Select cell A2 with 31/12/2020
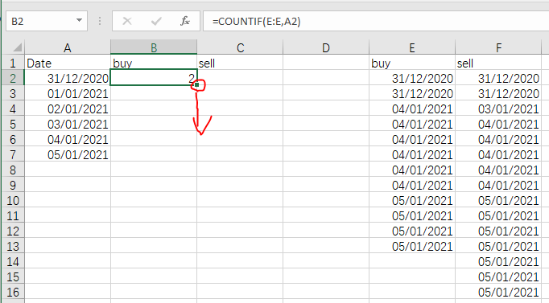This screenshot has width=549, height=303. pyautogui.click(x=68, y=78)
